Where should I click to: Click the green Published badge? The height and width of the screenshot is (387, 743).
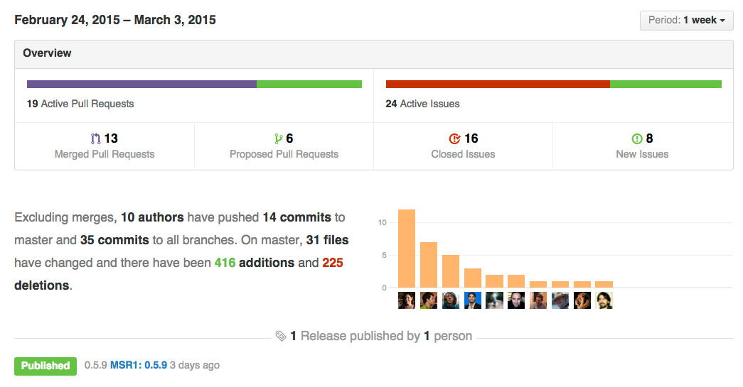click(46, 366)
